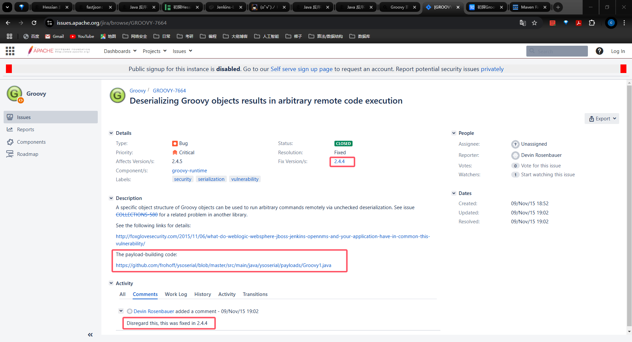This screenshot has width=632, height=342.
Task: Collapse the Details section
Action: pyautogui.click(x=111, y=133)
